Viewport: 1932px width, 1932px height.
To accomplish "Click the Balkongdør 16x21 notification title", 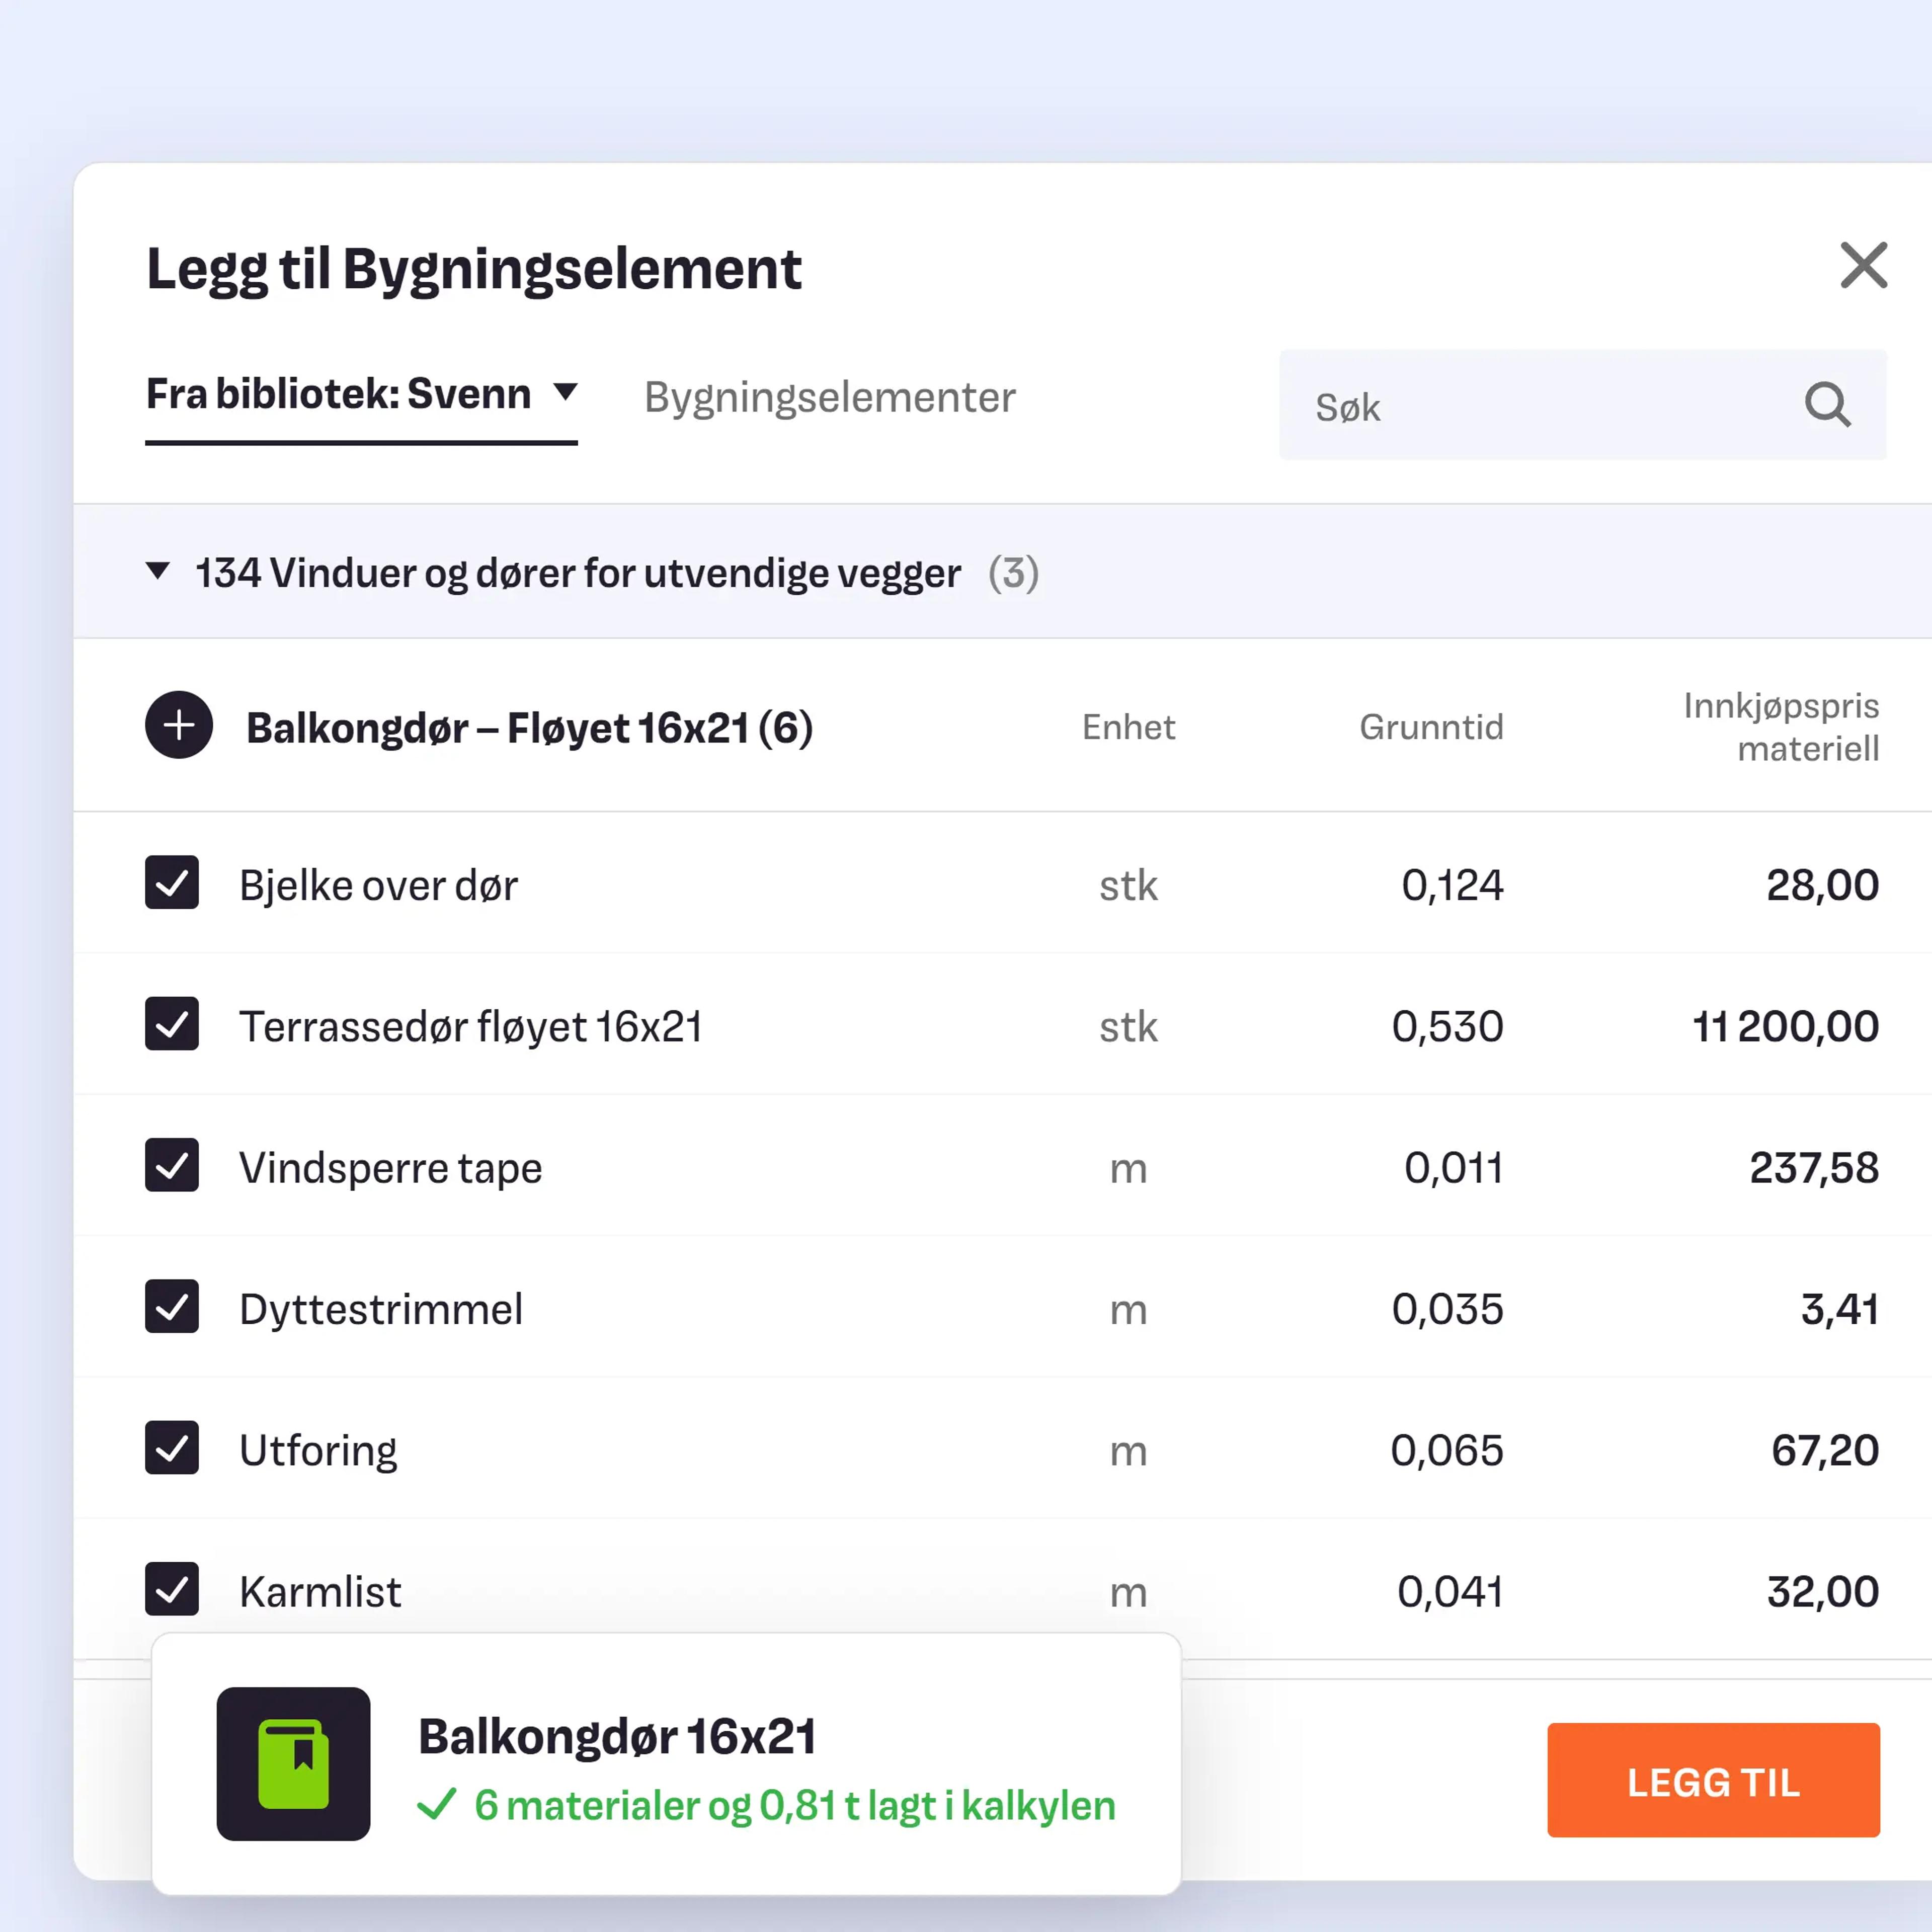I will (x=618, y=1737).
